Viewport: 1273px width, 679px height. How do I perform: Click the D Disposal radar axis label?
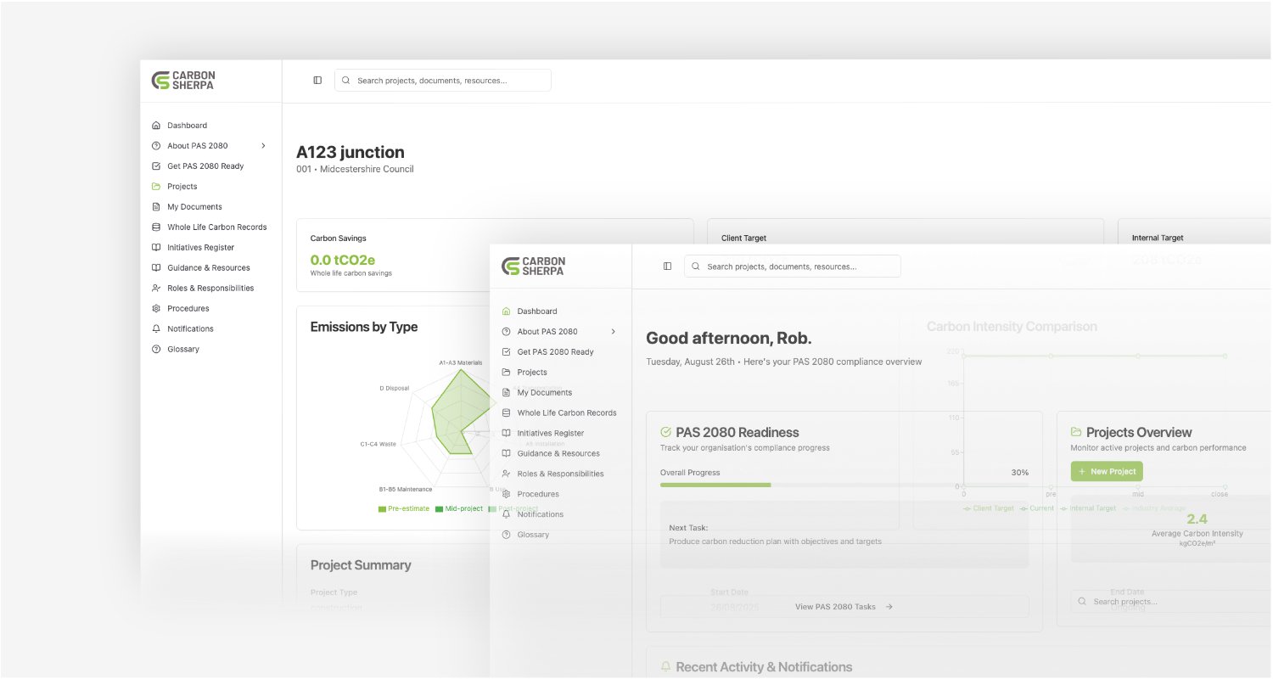(394, 389)
